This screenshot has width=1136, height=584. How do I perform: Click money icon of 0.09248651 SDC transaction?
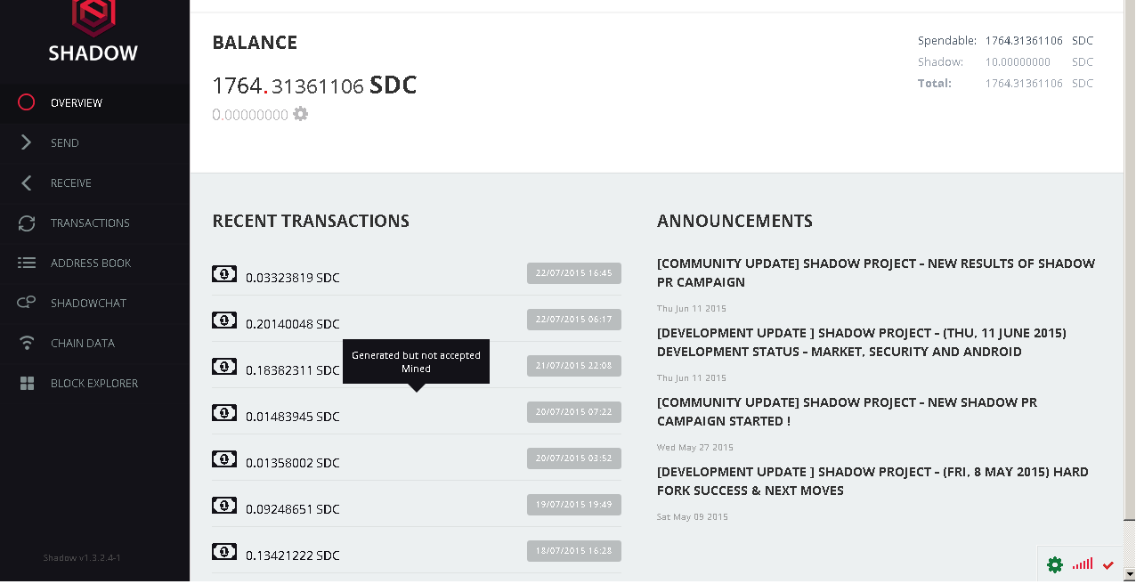[x=224, y=505]
